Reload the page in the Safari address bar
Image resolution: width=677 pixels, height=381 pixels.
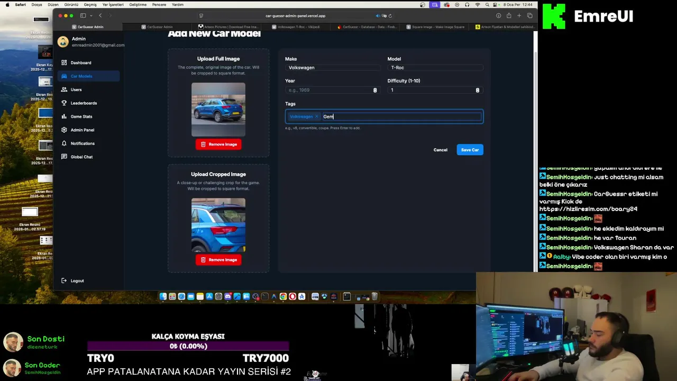tap(390, 16)
